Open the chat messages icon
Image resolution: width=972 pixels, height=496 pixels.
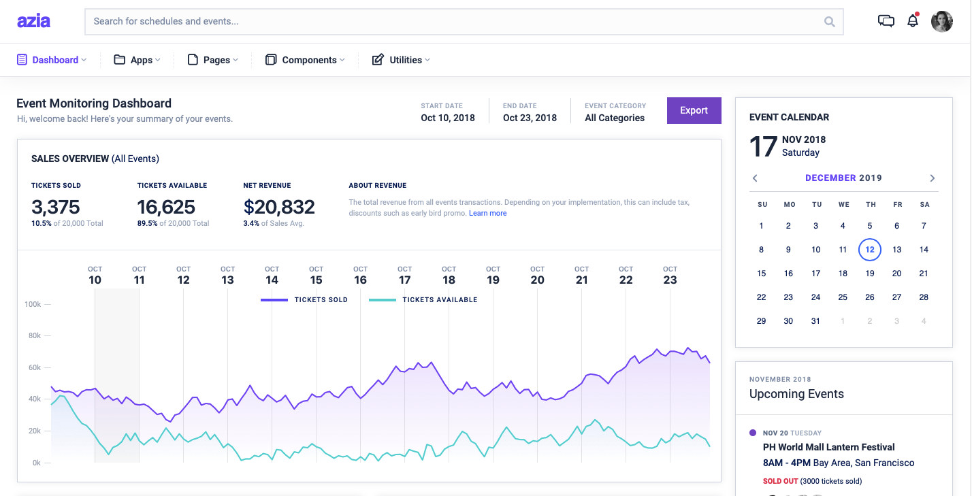(x=886, y=21)
